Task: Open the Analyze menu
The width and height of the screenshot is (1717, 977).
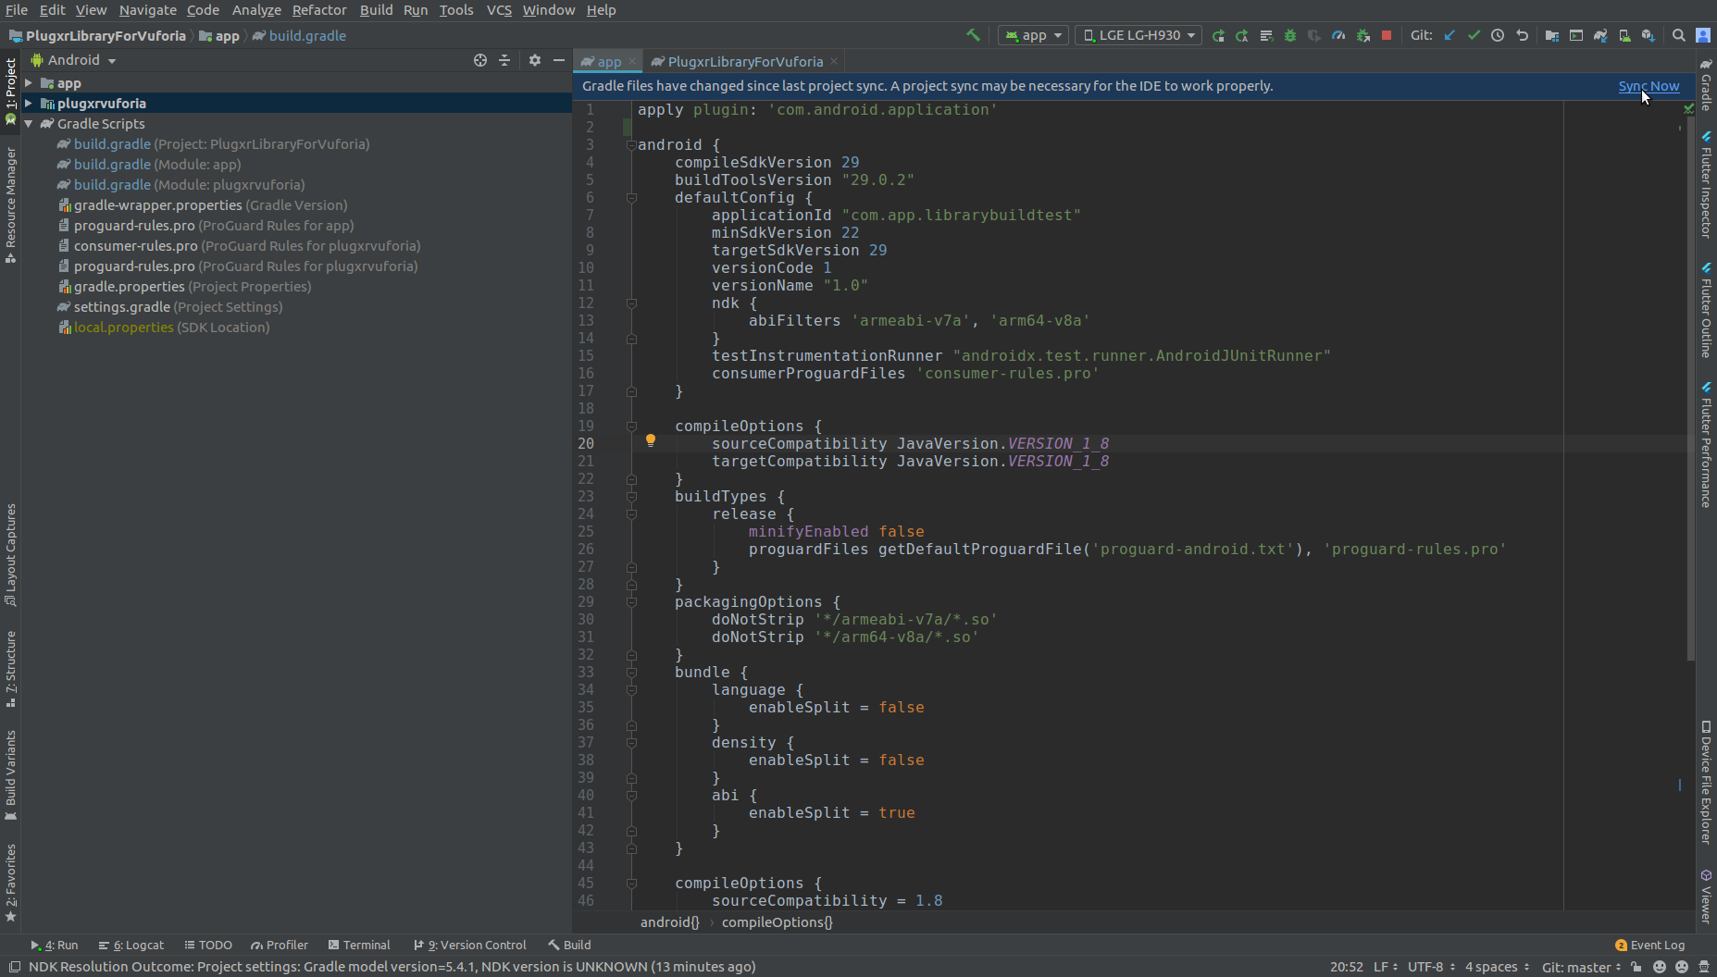Action: point(256,10)
